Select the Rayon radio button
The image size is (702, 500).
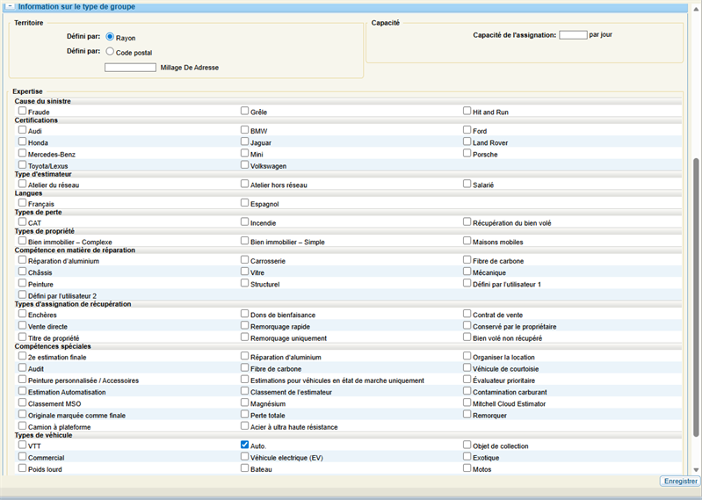pos(110,37)
